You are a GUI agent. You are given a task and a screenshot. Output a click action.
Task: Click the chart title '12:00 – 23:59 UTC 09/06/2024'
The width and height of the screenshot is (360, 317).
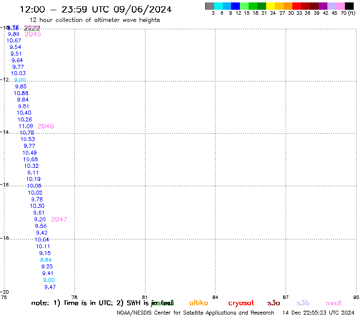(96, 10)
